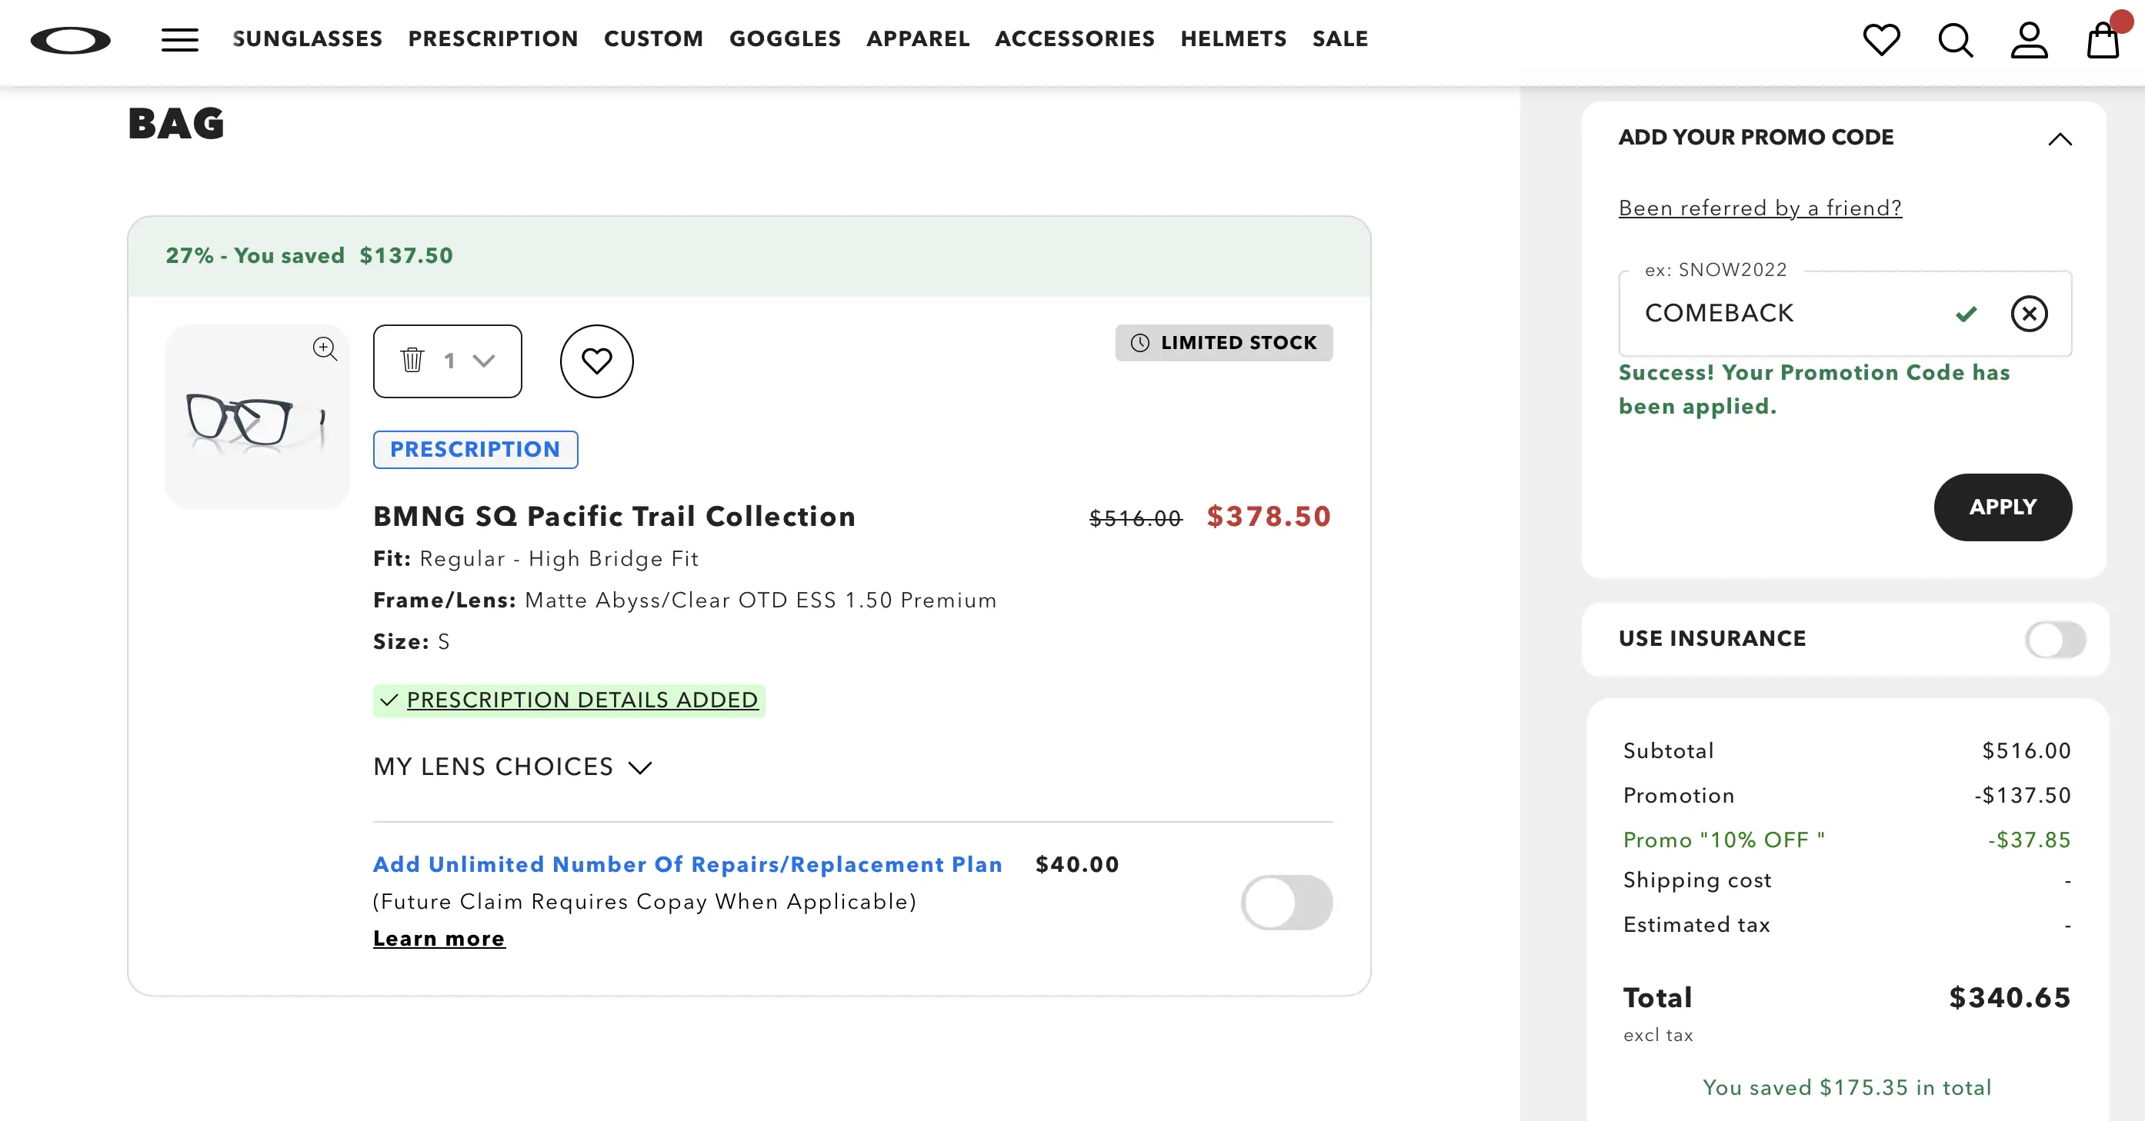Open the Sale menu
The height and width of the screenshot is (1121, 2145).
[x=1339, y=39]
